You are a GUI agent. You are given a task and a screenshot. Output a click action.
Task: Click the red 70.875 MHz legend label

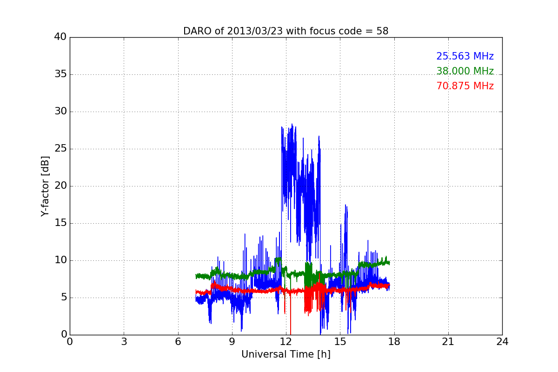(x=465, y=86)
